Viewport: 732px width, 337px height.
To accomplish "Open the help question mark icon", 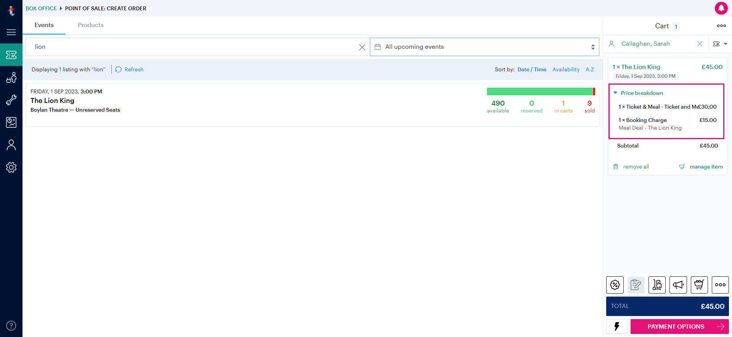I will coord(11,326).
